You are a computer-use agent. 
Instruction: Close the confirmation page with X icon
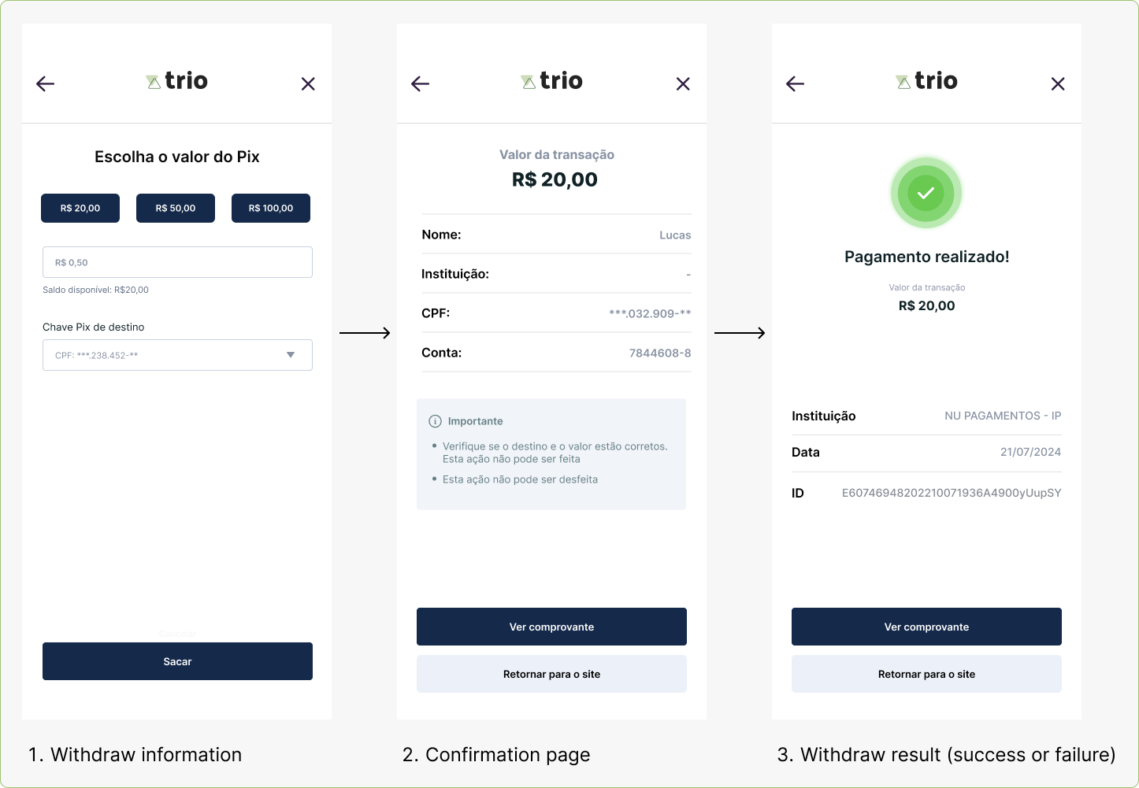click(683, 84)
